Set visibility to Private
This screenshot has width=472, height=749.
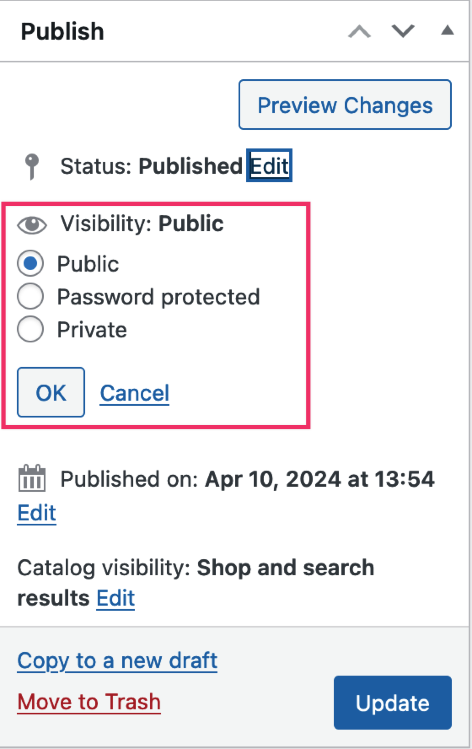[30, 329]
